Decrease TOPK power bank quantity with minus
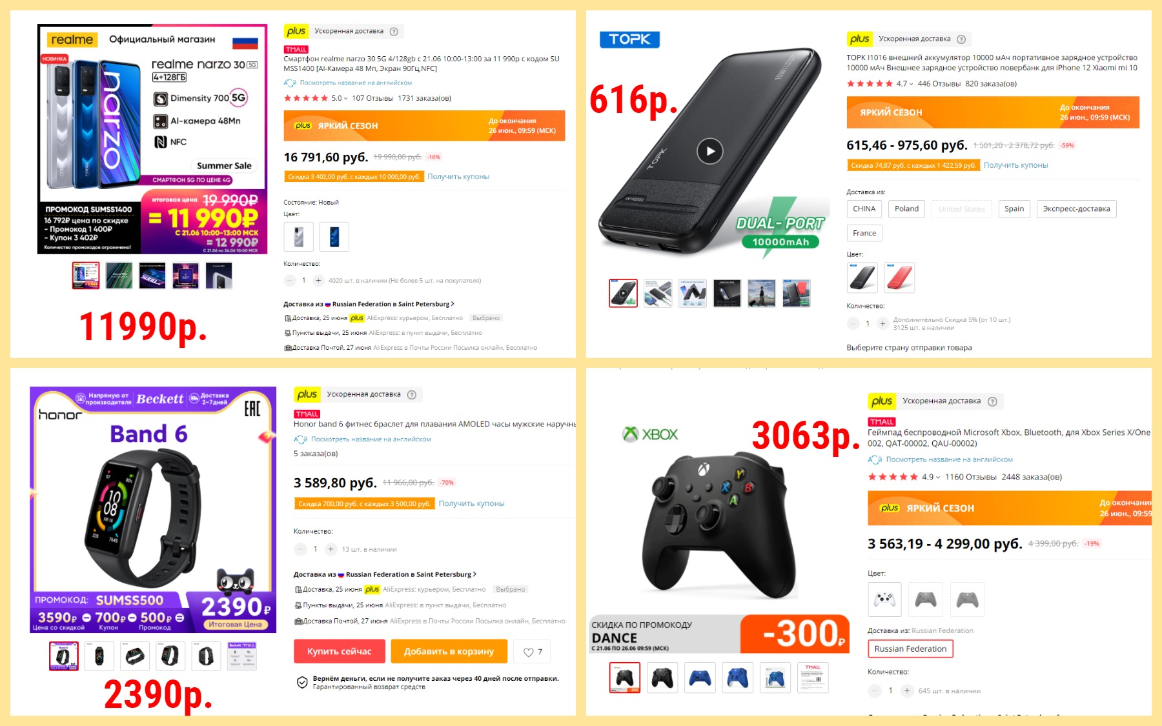 (x=853, y=323)
